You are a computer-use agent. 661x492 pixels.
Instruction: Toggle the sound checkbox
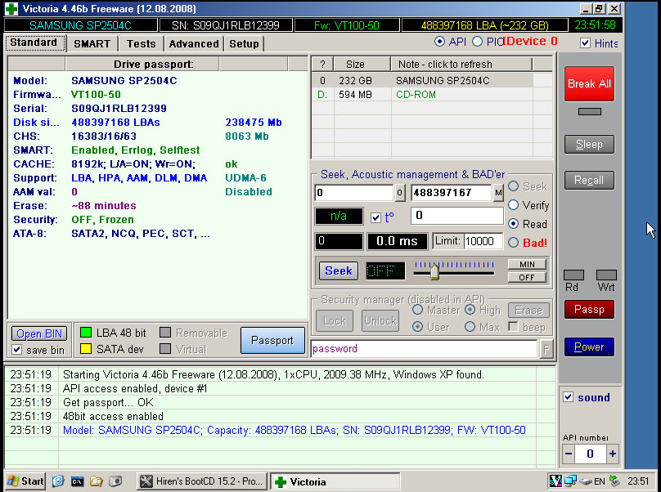pyautogui.click(x=569, y=397)
